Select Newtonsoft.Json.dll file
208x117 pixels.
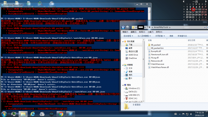(159, 54)
